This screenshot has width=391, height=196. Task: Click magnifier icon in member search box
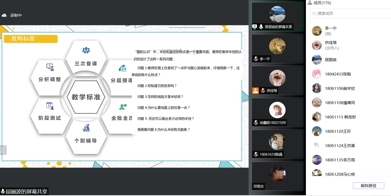coord(314,14)
